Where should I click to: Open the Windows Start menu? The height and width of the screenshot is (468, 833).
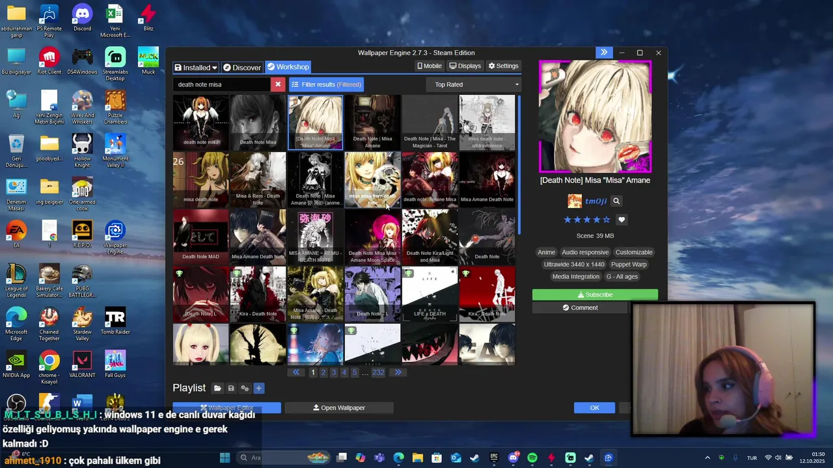tap(225, 458)
